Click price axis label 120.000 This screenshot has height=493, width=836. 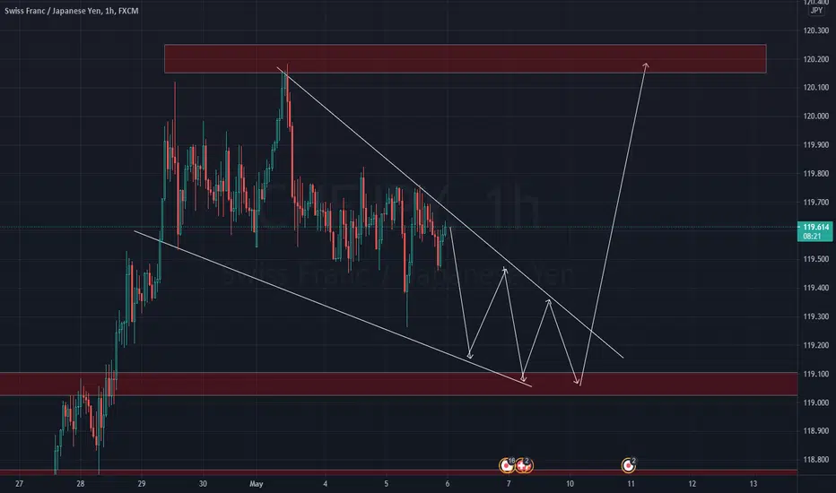pos(816,117)
